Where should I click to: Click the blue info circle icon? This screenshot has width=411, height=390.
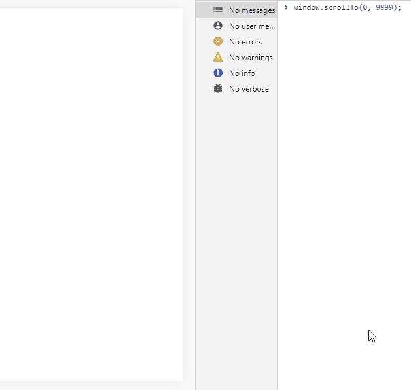tap(218, 73)
